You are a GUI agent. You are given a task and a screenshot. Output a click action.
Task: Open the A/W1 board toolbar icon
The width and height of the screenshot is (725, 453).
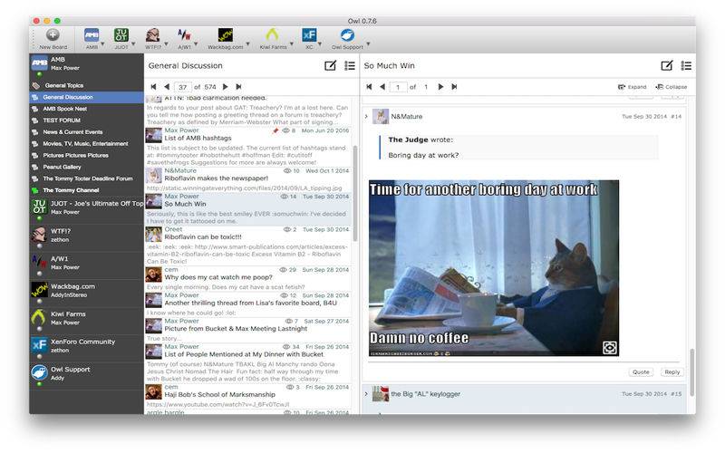[184, 35]
